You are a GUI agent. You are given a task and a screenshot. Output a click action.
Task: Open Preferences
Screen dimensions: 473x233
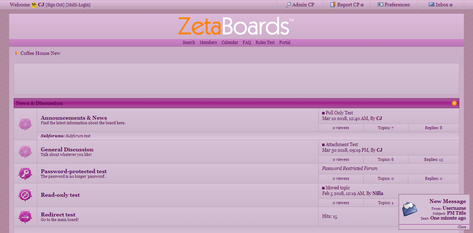[x=397, y=5]
